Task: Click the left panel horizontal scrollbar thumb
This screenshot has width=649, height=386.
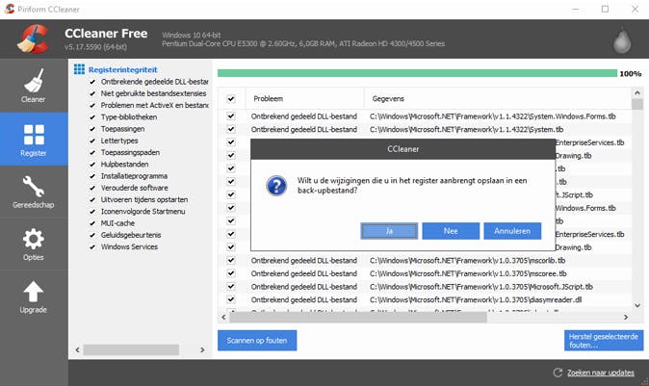Action: point(131,349)
